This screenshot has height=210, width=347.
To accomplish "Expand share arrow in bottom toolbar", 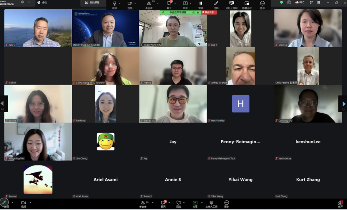I will [x=201, y=203].
